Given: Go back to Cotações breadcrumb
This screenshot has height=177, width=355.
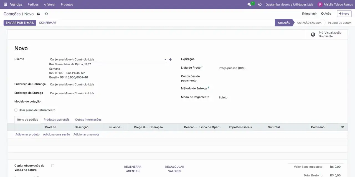Looking at the screenshot, I should (12, 14).
